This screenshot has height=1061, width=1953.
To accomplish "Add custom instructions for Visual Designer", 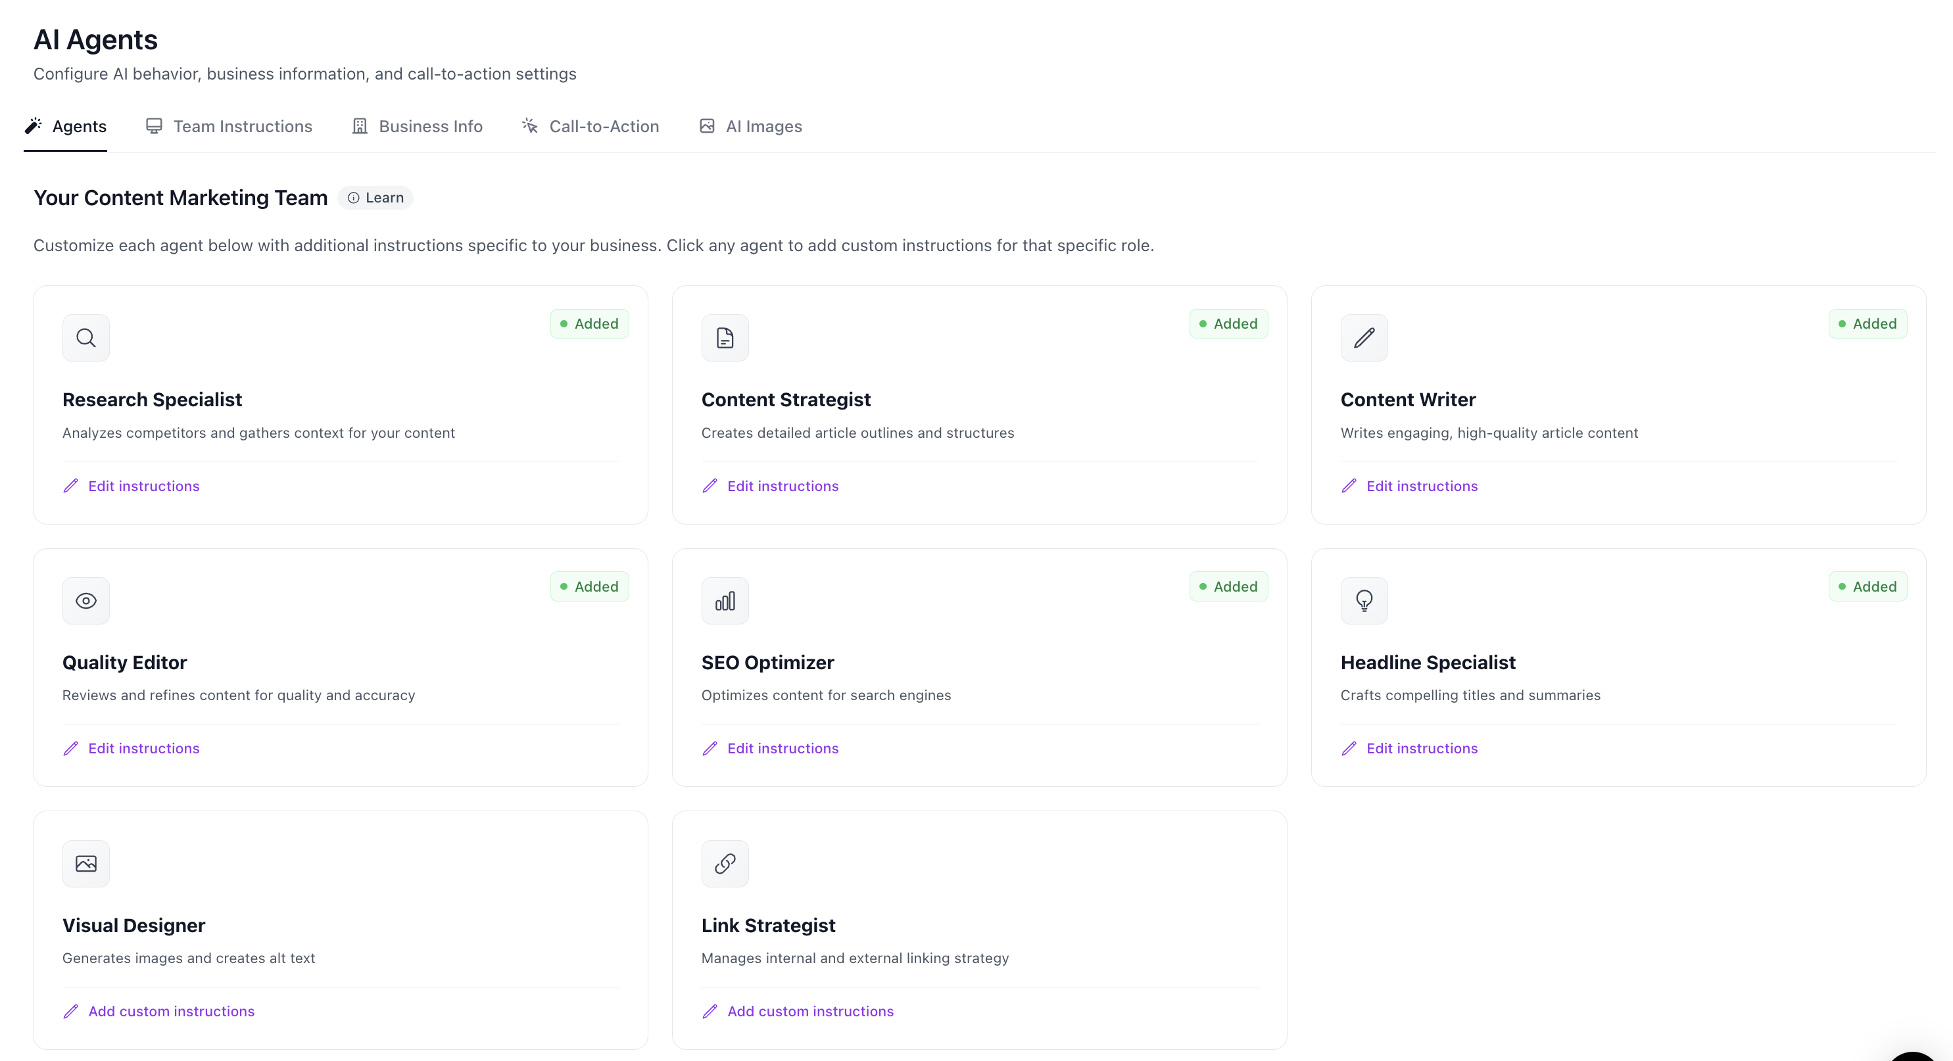I will (170, 1010).
